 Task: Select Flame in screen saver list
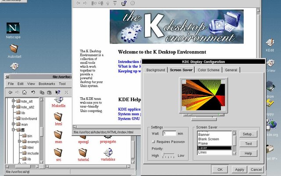tap(215, 143)
